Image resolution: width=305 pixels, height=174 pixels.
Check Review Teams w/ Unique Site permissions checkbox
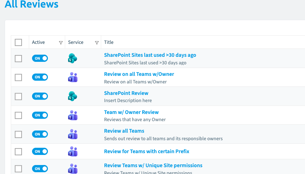[x=18, y=169]
